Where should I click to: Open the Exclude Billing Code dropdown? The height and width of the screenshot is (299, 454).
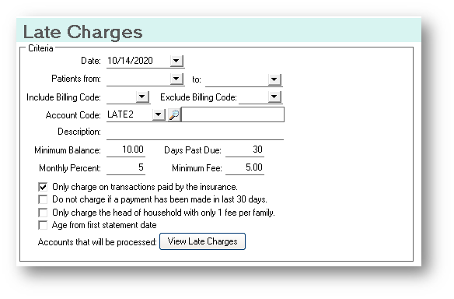(274, 97)
